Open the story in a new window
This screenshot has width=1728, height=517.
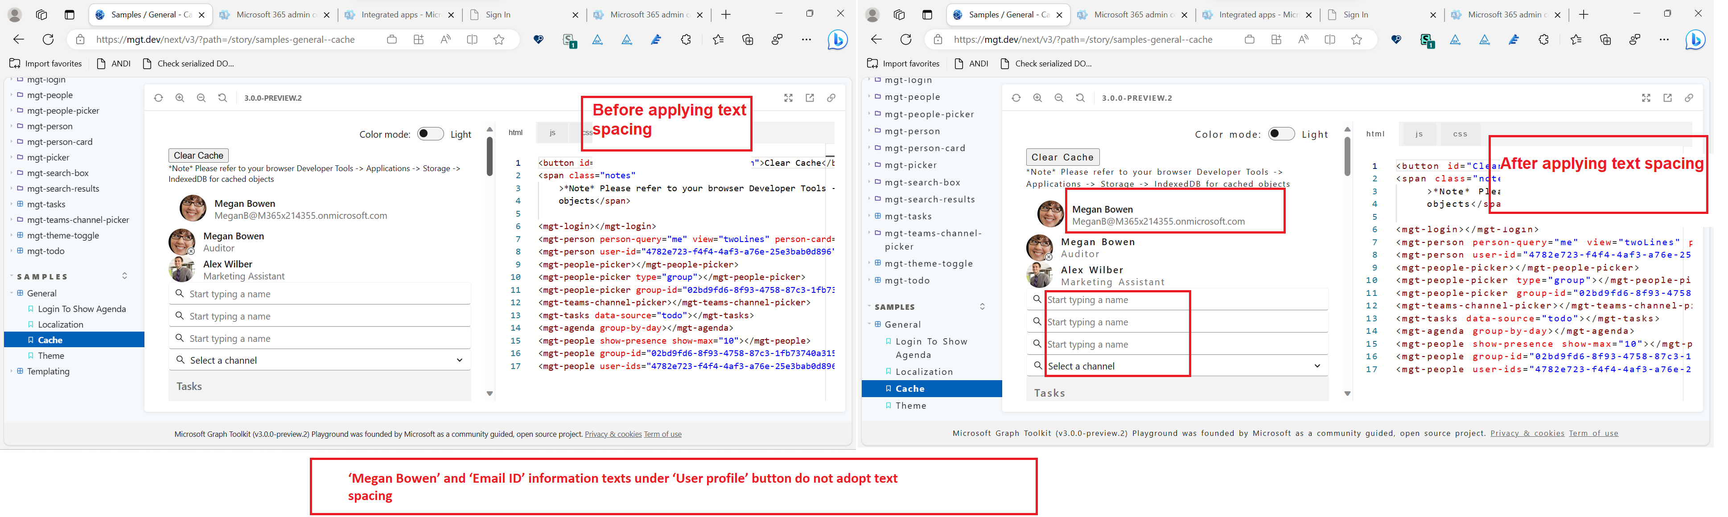click(810, 97)
